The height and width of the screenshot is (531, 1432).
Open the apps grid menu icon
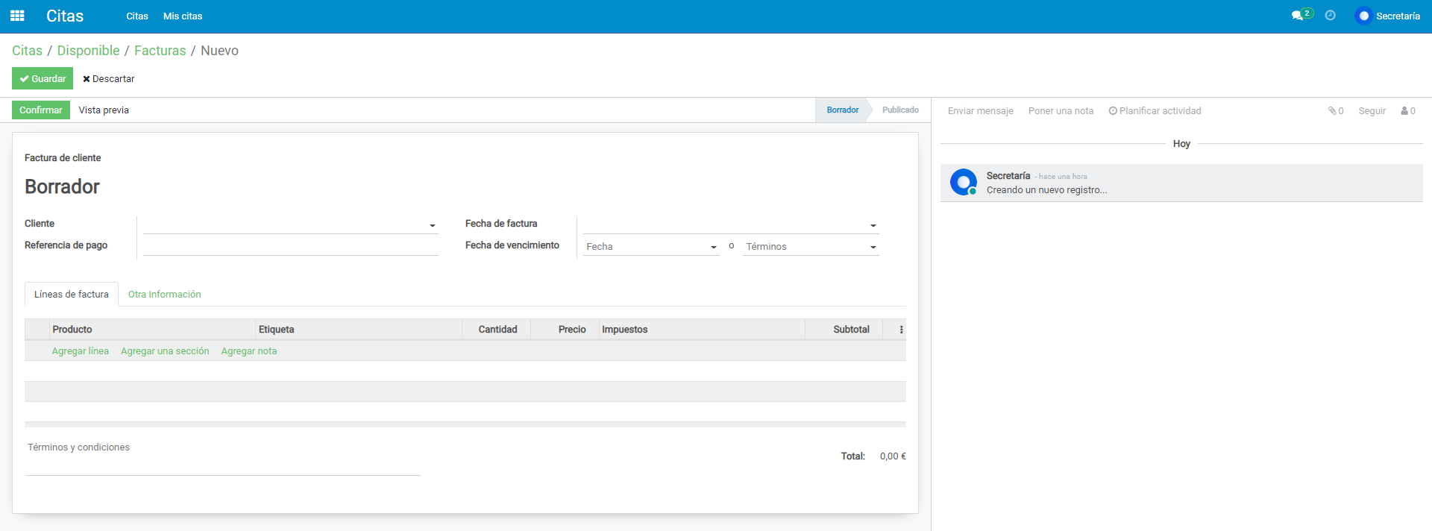tap(17, 16)
